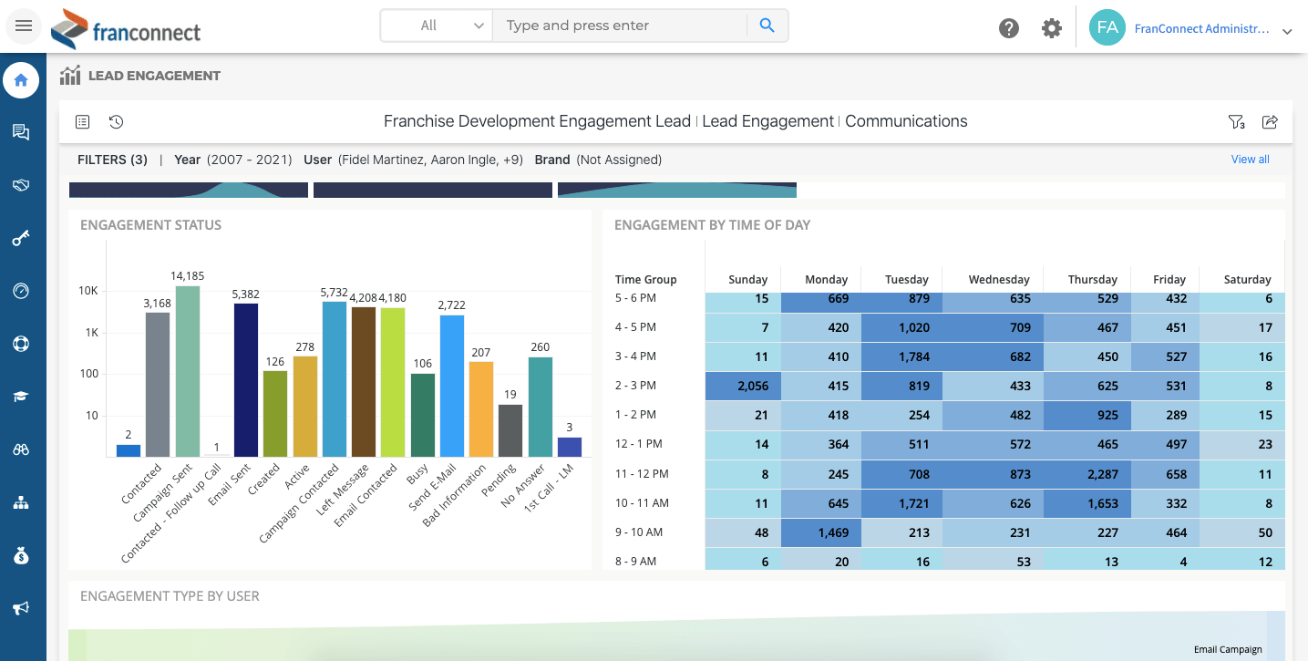The image size is (1308, 661).
Task: Switch to the Communications breadcrumb section
Action: coord(906,121)
